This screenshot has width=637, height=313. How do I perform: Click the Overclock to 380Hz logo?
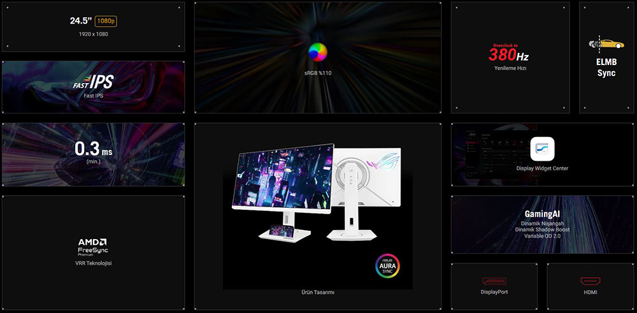click(510, 53)
